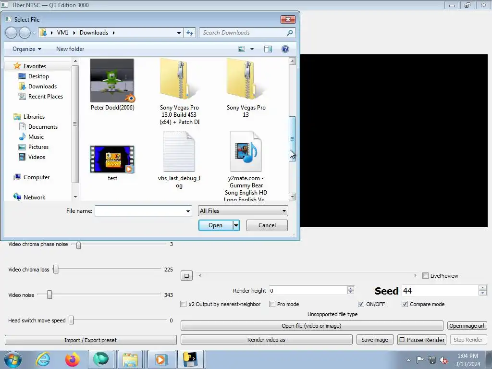Click the Forward navigation arrow in Select File dialog
This screenshot has height=369, width=492.
[25, 33]
